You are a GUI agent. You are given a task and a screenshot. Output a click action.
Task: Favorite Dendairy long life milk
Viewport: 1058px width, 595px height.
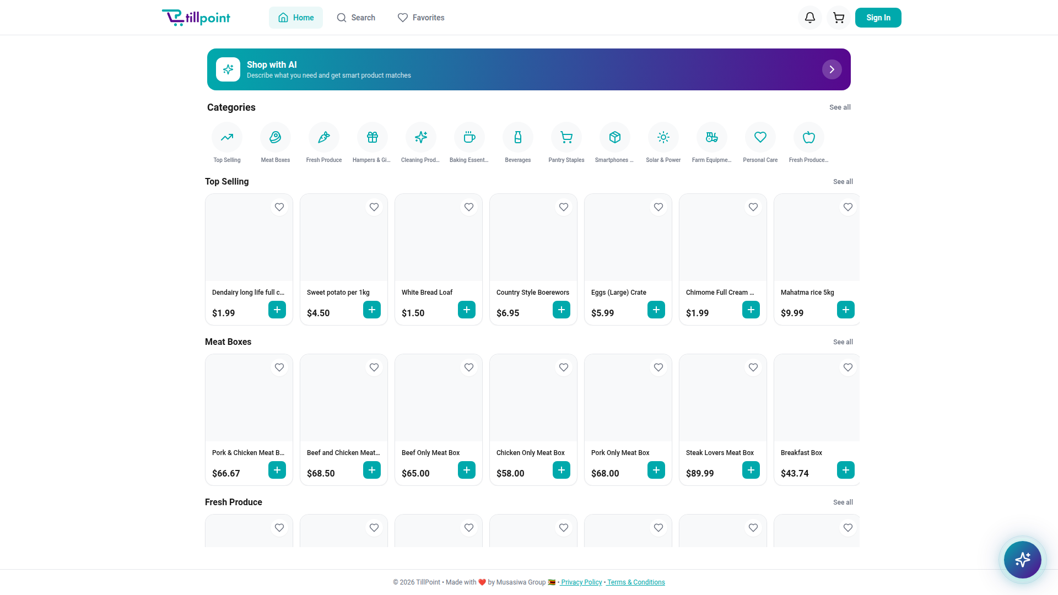click(279, 207)
